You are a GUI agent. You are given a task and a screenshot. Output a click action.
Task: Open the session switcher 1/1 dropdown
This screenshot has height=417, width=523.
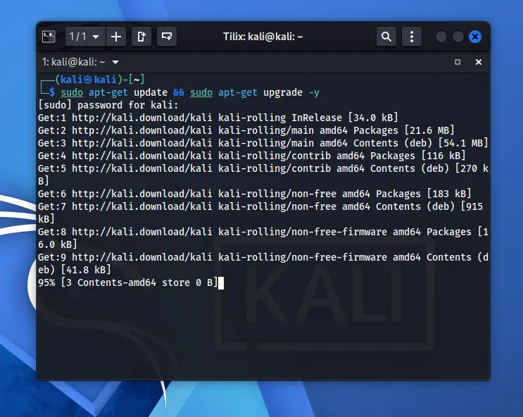(85, 37)
